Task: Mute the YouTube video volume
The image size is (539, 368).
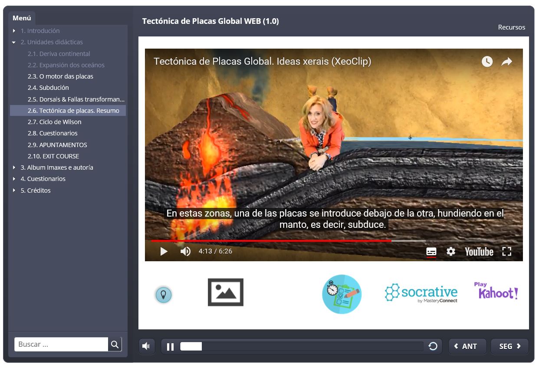Action: coord(185,251)
